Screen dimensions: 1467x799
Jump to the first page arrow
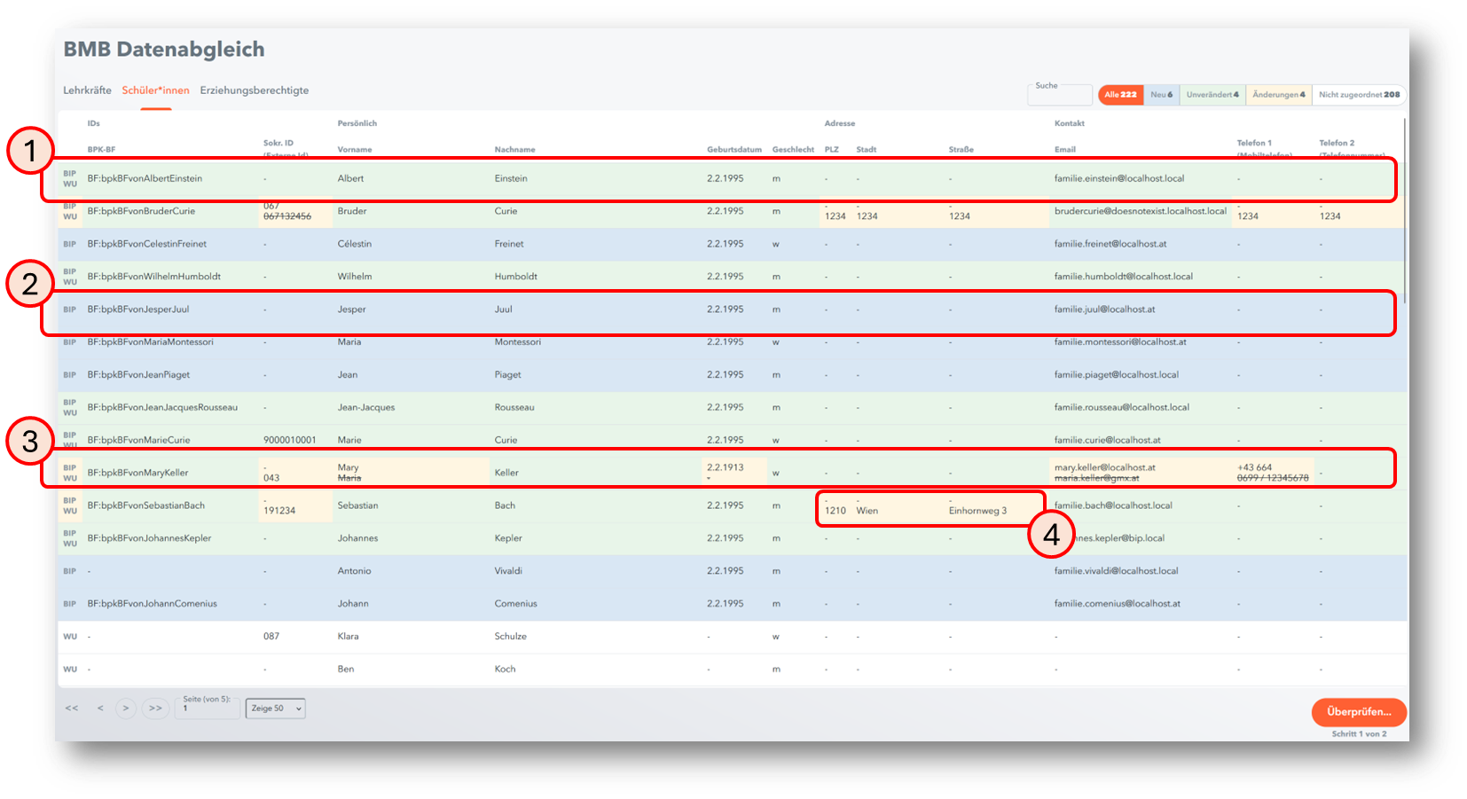click(72, 709)
